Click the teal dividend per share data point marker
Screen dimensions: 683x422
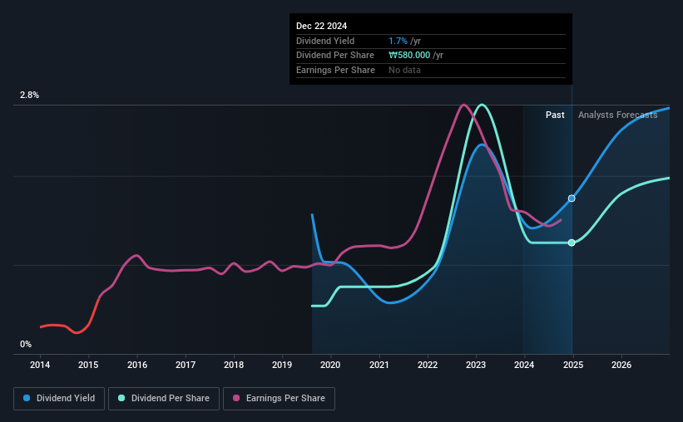[x=572, y=243]
